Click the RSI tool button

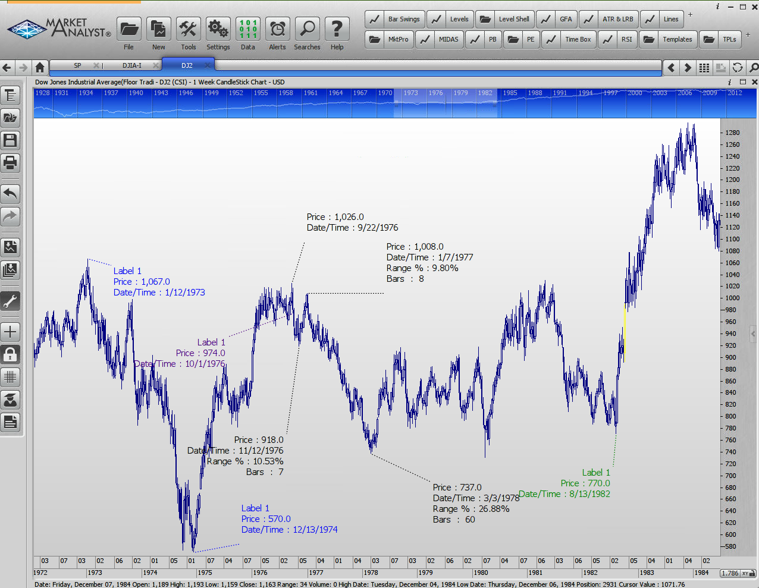point(617,39)
